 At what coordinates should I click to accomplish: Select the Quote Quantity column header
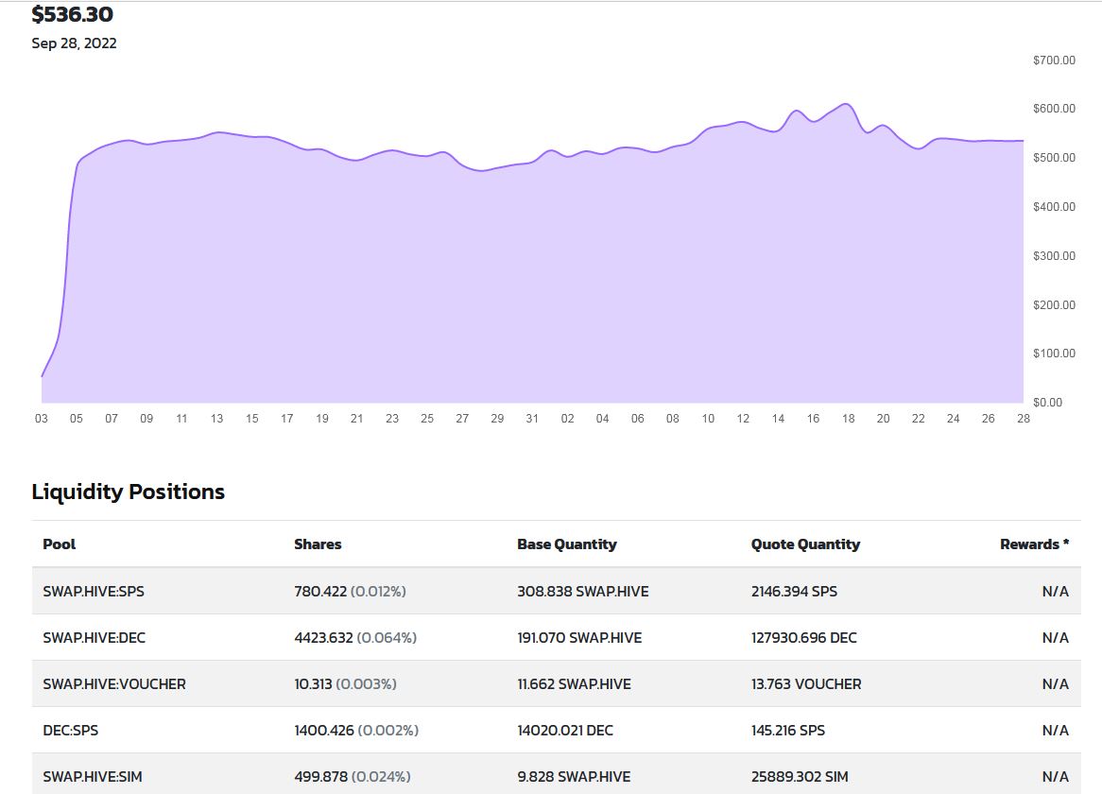tap(805, 544)
